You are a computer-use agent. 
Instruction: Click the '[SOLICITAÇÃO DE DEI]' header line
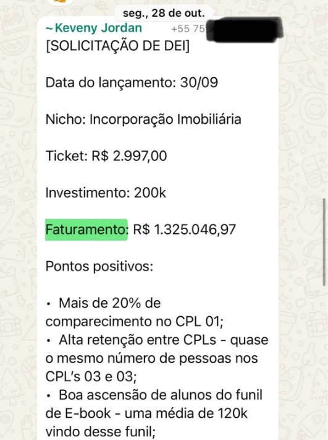117,46
